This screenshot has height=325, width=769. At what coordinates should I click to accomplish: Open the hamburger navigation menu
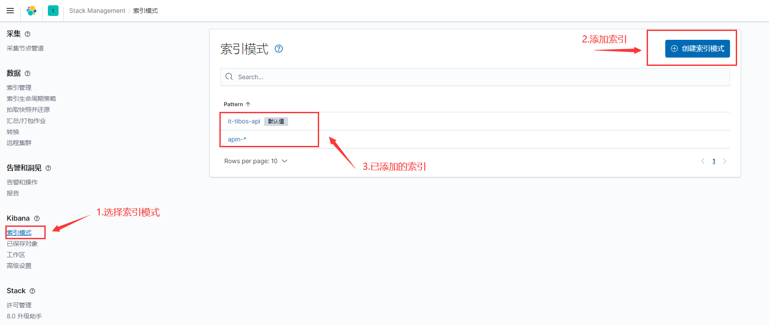point(10,11)
